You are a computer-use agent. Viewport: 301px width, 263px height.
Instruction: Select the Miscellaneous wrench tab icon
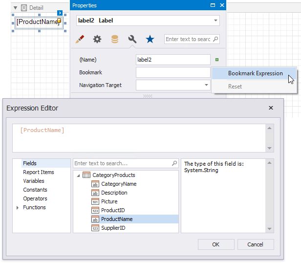[132, 40]
